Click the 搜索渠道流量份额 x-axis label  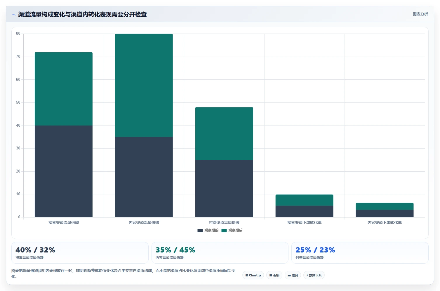tap(64, 222)
